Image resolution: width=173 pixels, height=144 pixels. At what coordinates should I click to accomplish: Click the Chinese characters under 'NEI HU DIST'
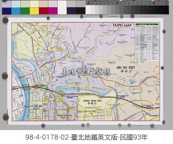pos(126,71)
